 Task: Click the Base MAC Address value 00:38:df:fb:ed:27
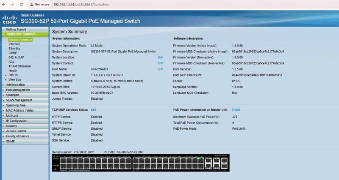point(102,93)
